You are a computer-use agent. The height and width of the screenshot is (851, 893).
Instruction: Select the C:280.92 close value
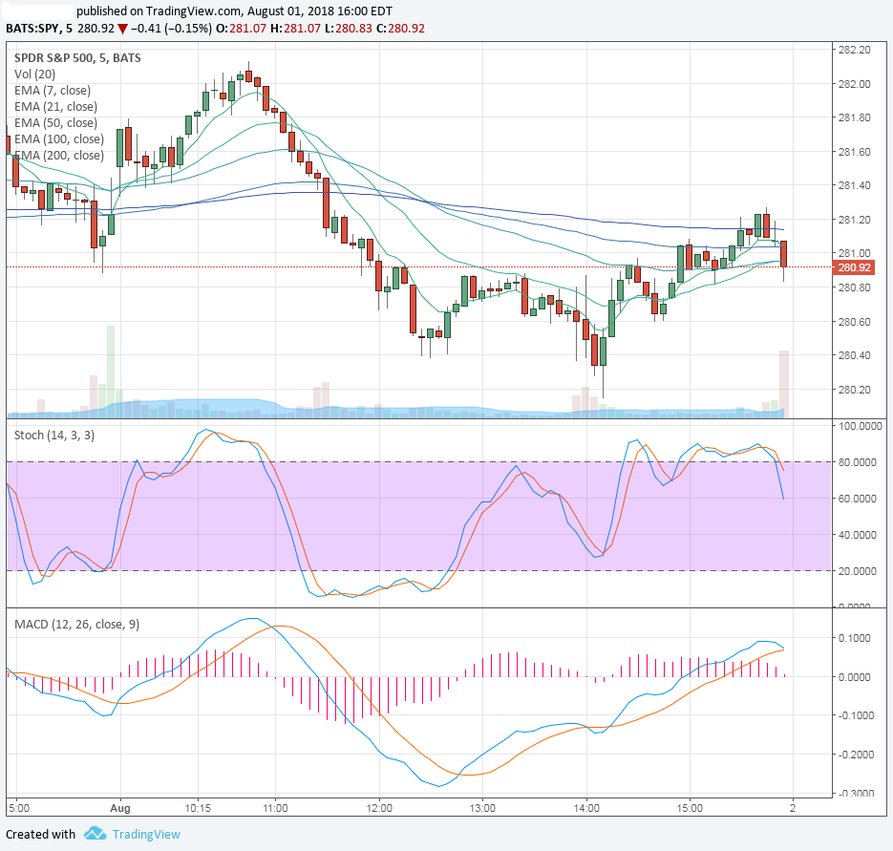[x=401, y=29]
